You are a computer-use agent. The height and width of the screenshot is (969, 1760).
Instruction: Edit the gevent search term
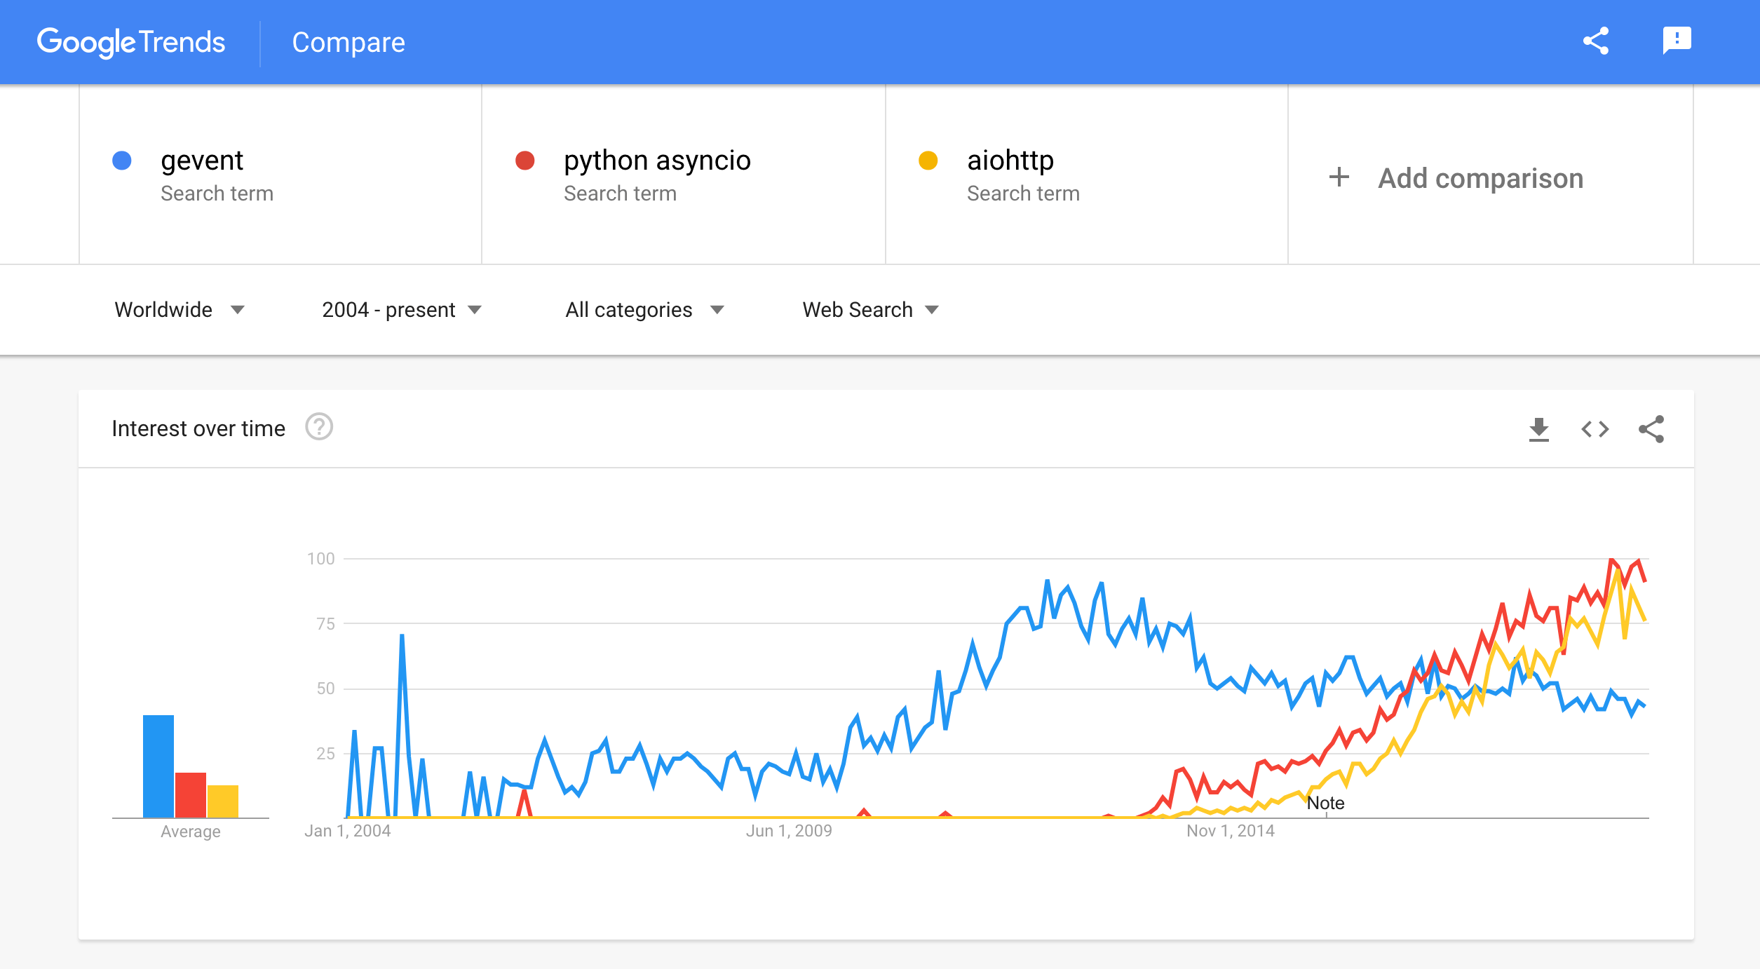[x=202, y=161]
